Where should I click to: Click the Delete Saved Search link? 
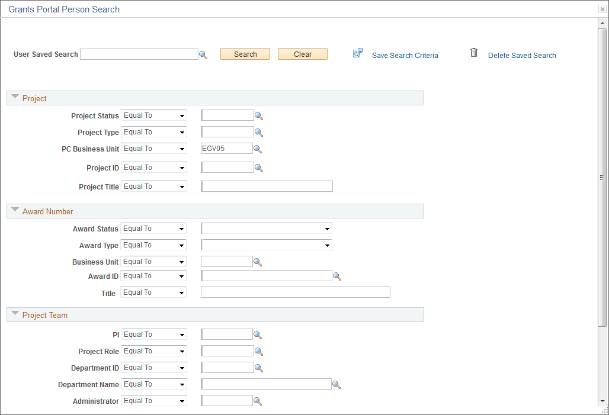(x=522, y=55)
